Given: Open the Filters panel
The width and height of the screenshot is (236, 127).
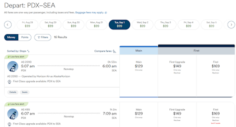Looking at the screenshot, I should pos(43,37).
